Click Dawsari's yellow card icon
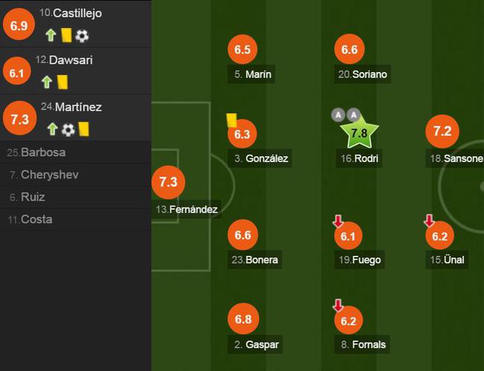The height and width of the screenshot is (371, 484). [63, 82]
